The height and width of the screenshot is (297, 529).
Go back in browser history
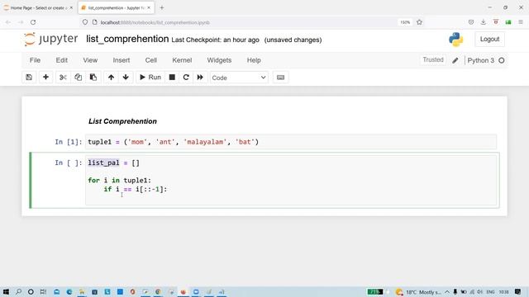[8, 22]
